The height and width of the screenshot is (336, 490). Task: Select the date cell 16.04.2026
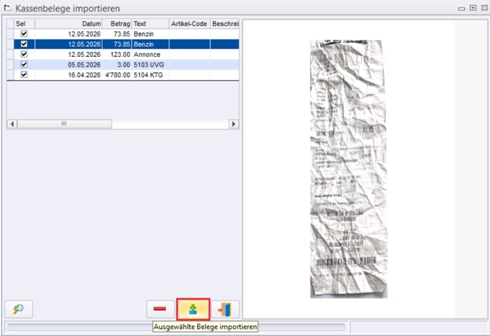pyautogui.click(x=68, y=75)
